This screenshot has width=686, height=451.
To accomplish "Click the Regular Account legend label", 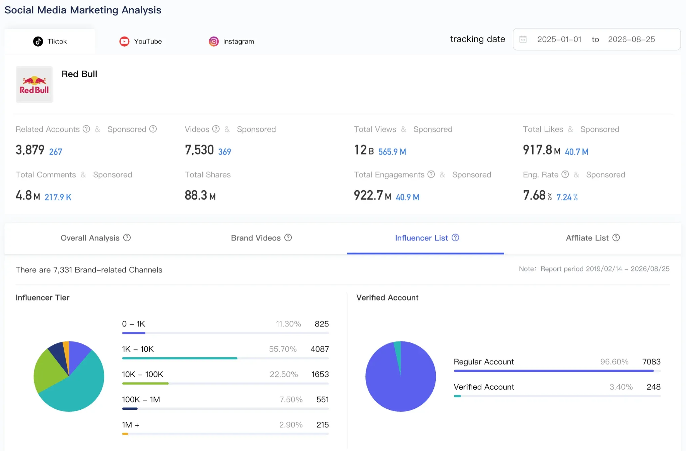I will coord(484,362).
